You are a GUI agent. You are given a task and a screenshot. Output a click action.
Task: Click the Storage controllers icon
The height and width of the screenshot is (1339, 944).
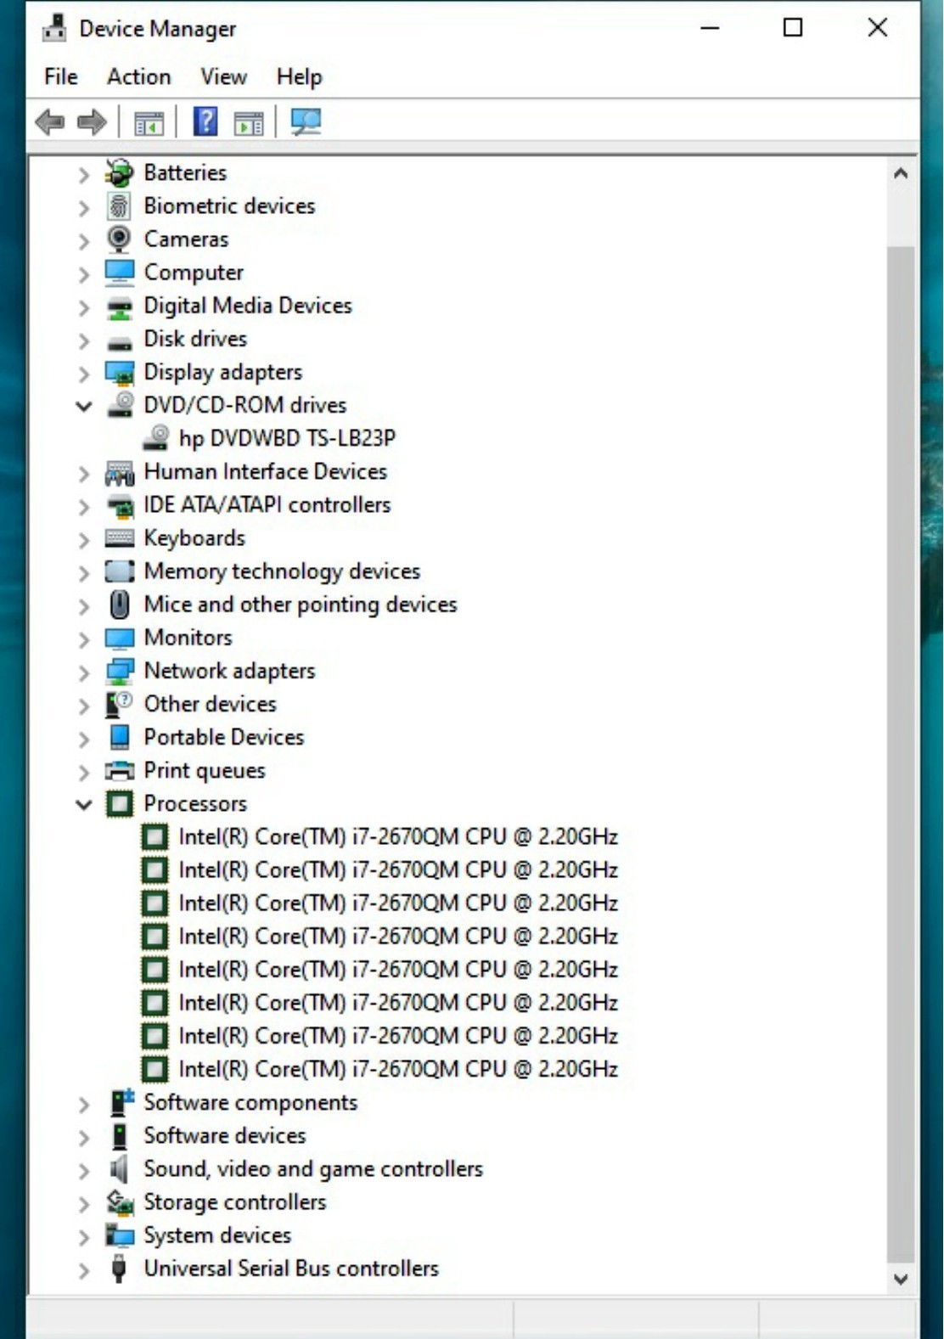tap(120, 1202)
